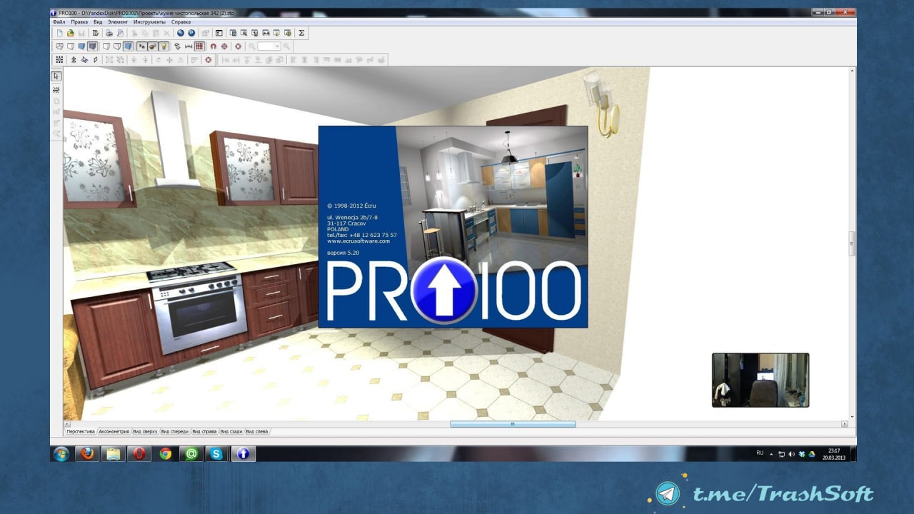This screenshot has height=514, width=914.
Task: Click the red magnet snap icon
Action: click(x=213, y=46)
